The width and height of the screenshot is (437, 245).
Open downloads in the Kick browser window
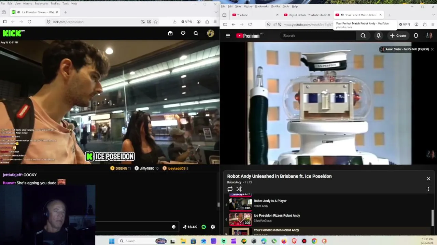(x=174, y=22)
